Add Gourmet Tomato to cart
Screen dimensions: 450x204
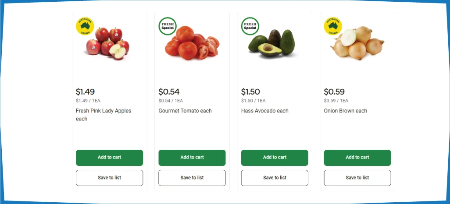[192, 158]
